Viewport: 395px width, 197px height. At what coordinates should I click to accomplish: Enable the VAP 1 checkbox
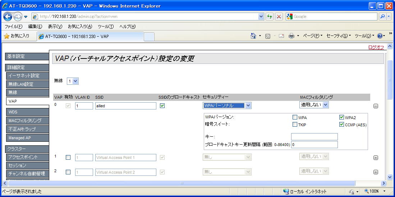click(68, 157)
